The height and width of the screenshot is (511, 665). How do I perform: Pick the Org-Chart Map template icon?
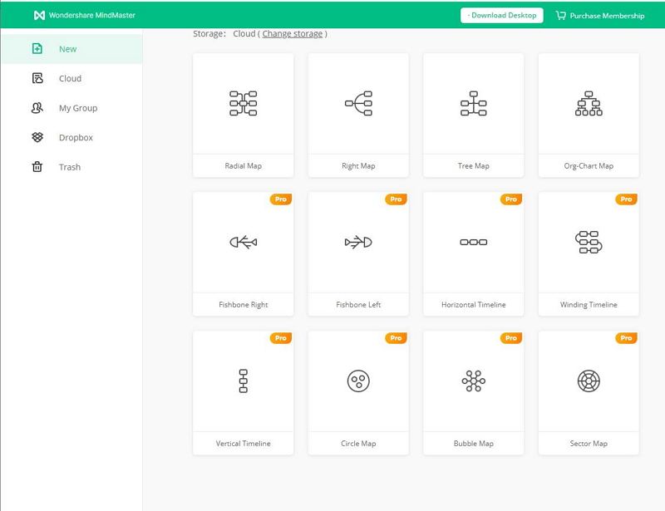589,103
